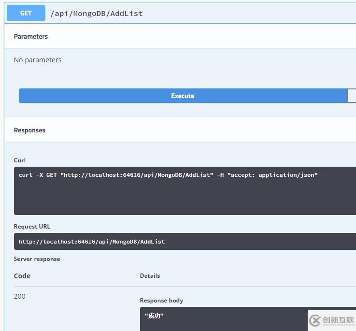Click the Details column header
The image size is (356, 331).
150,276
